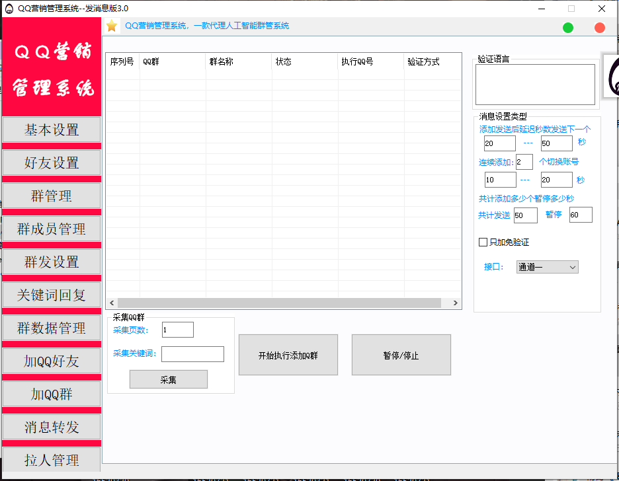Click the 群名称 column header

point(239,61)
